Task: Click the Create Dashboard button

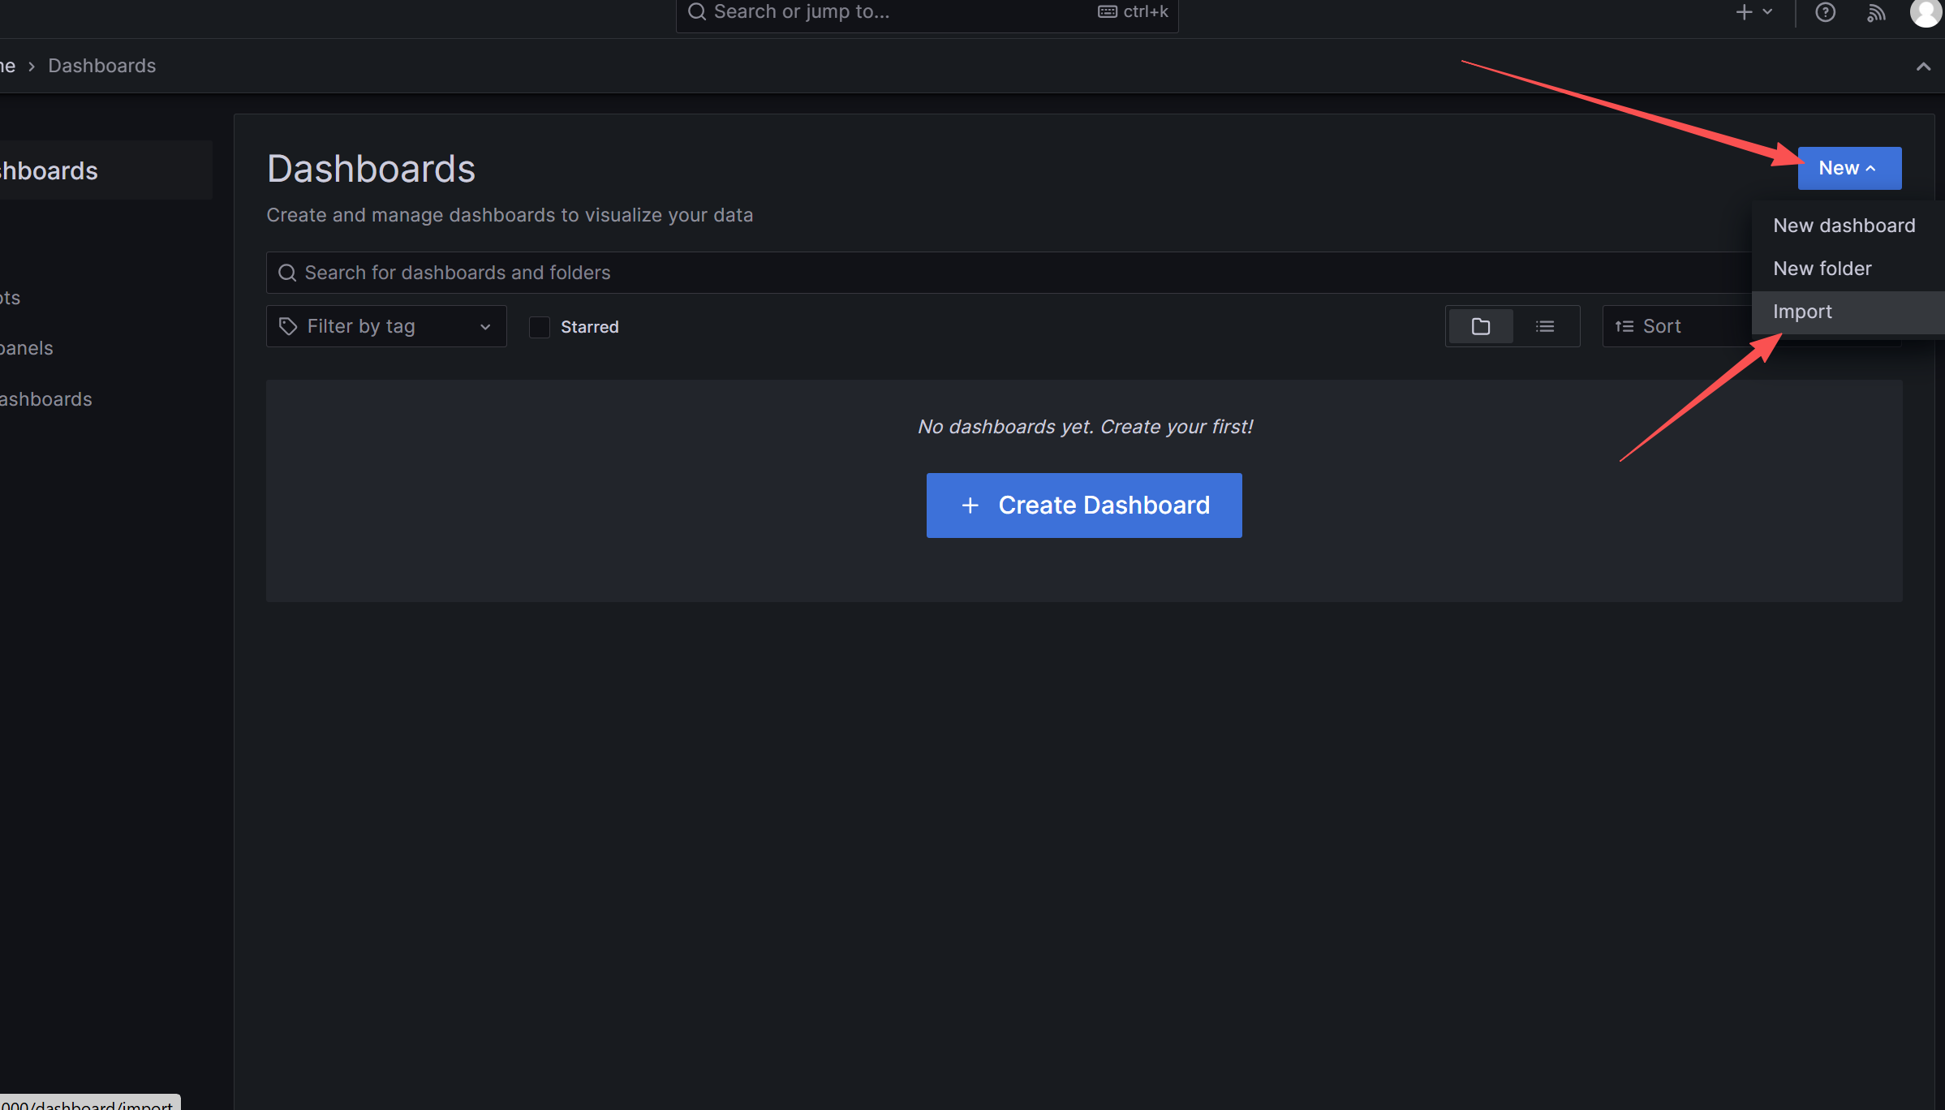Action: point(1084,506)
